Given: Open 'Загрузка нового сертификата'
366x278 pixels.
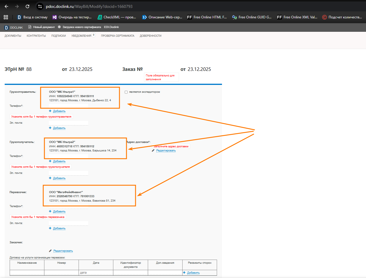Looking at the screenshot, I should click(79, 27).
